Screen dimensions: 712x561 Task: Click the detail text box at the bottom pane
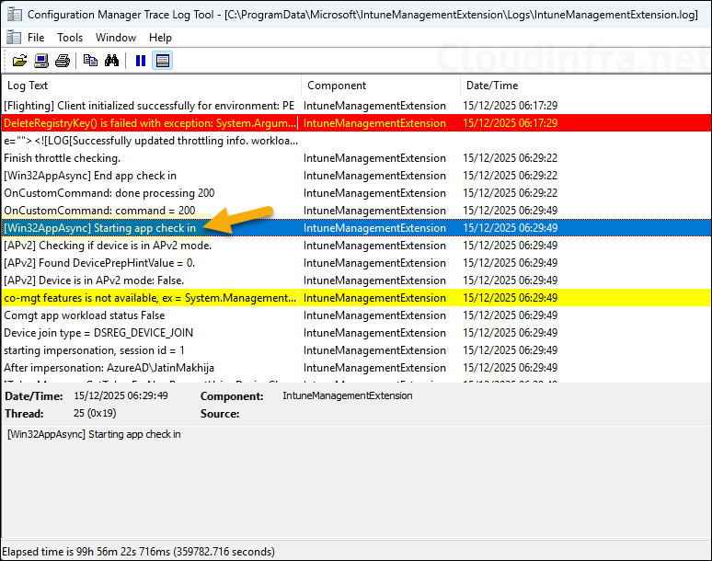pyautogui.click(x=355, y=478)
